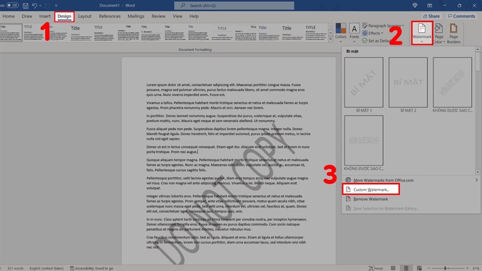
Task: Click the Watermark button
Action: tap(422, 33)
